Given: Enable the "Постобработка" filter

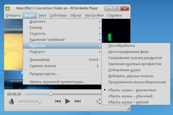Looking at the screenshot, I should point(122,46).
